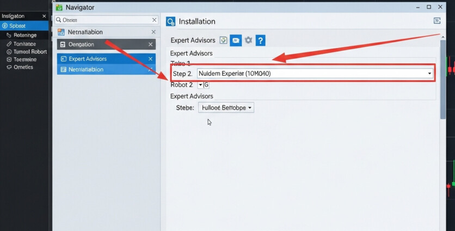
Task: Click the green document icon beside Expert Advisors
Action: click(223, 40)
